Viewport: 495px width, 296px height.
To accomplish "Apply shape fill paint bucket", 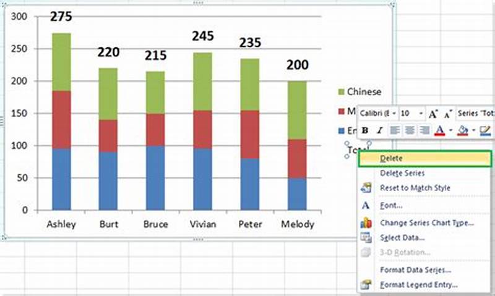I will (x=463, y=130).
